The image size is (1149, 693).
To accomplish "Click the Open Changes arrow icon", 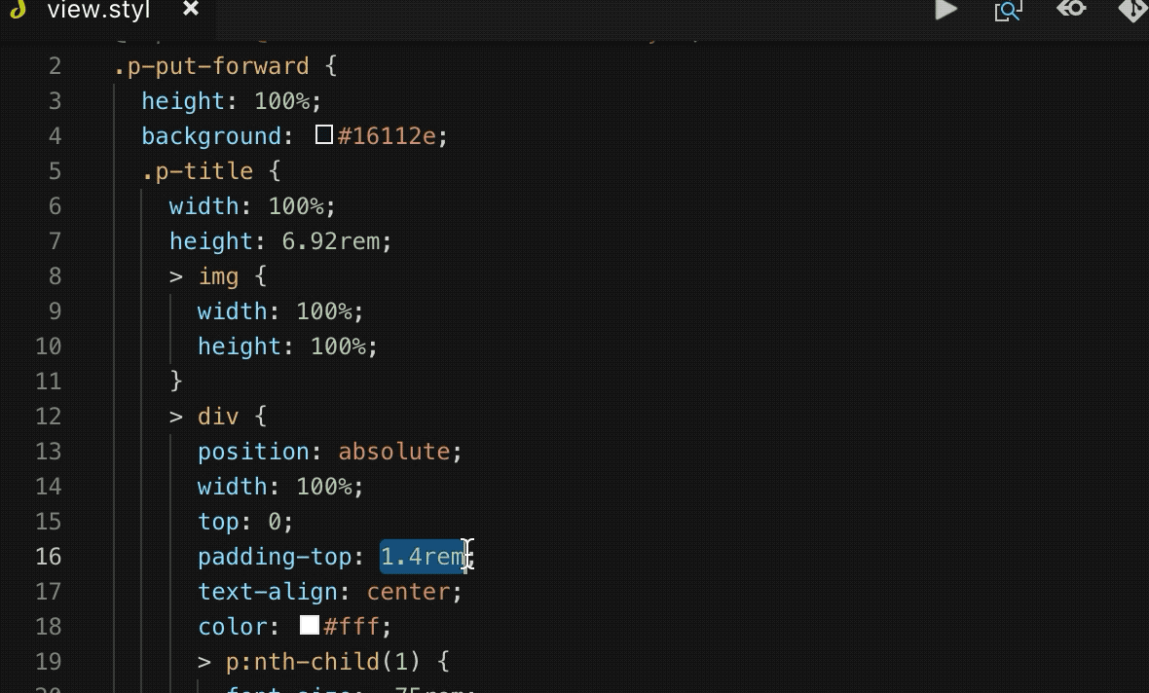I will (1071, 9).
